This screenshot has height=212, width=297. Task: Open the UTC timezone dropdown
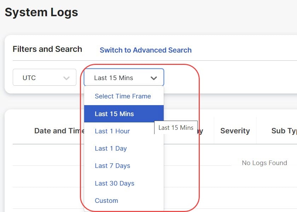click(45, 77)
